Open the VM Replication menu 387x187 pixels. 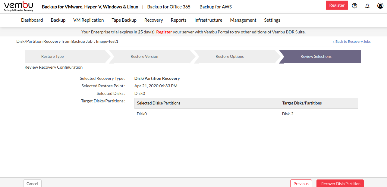click(89, 20)
